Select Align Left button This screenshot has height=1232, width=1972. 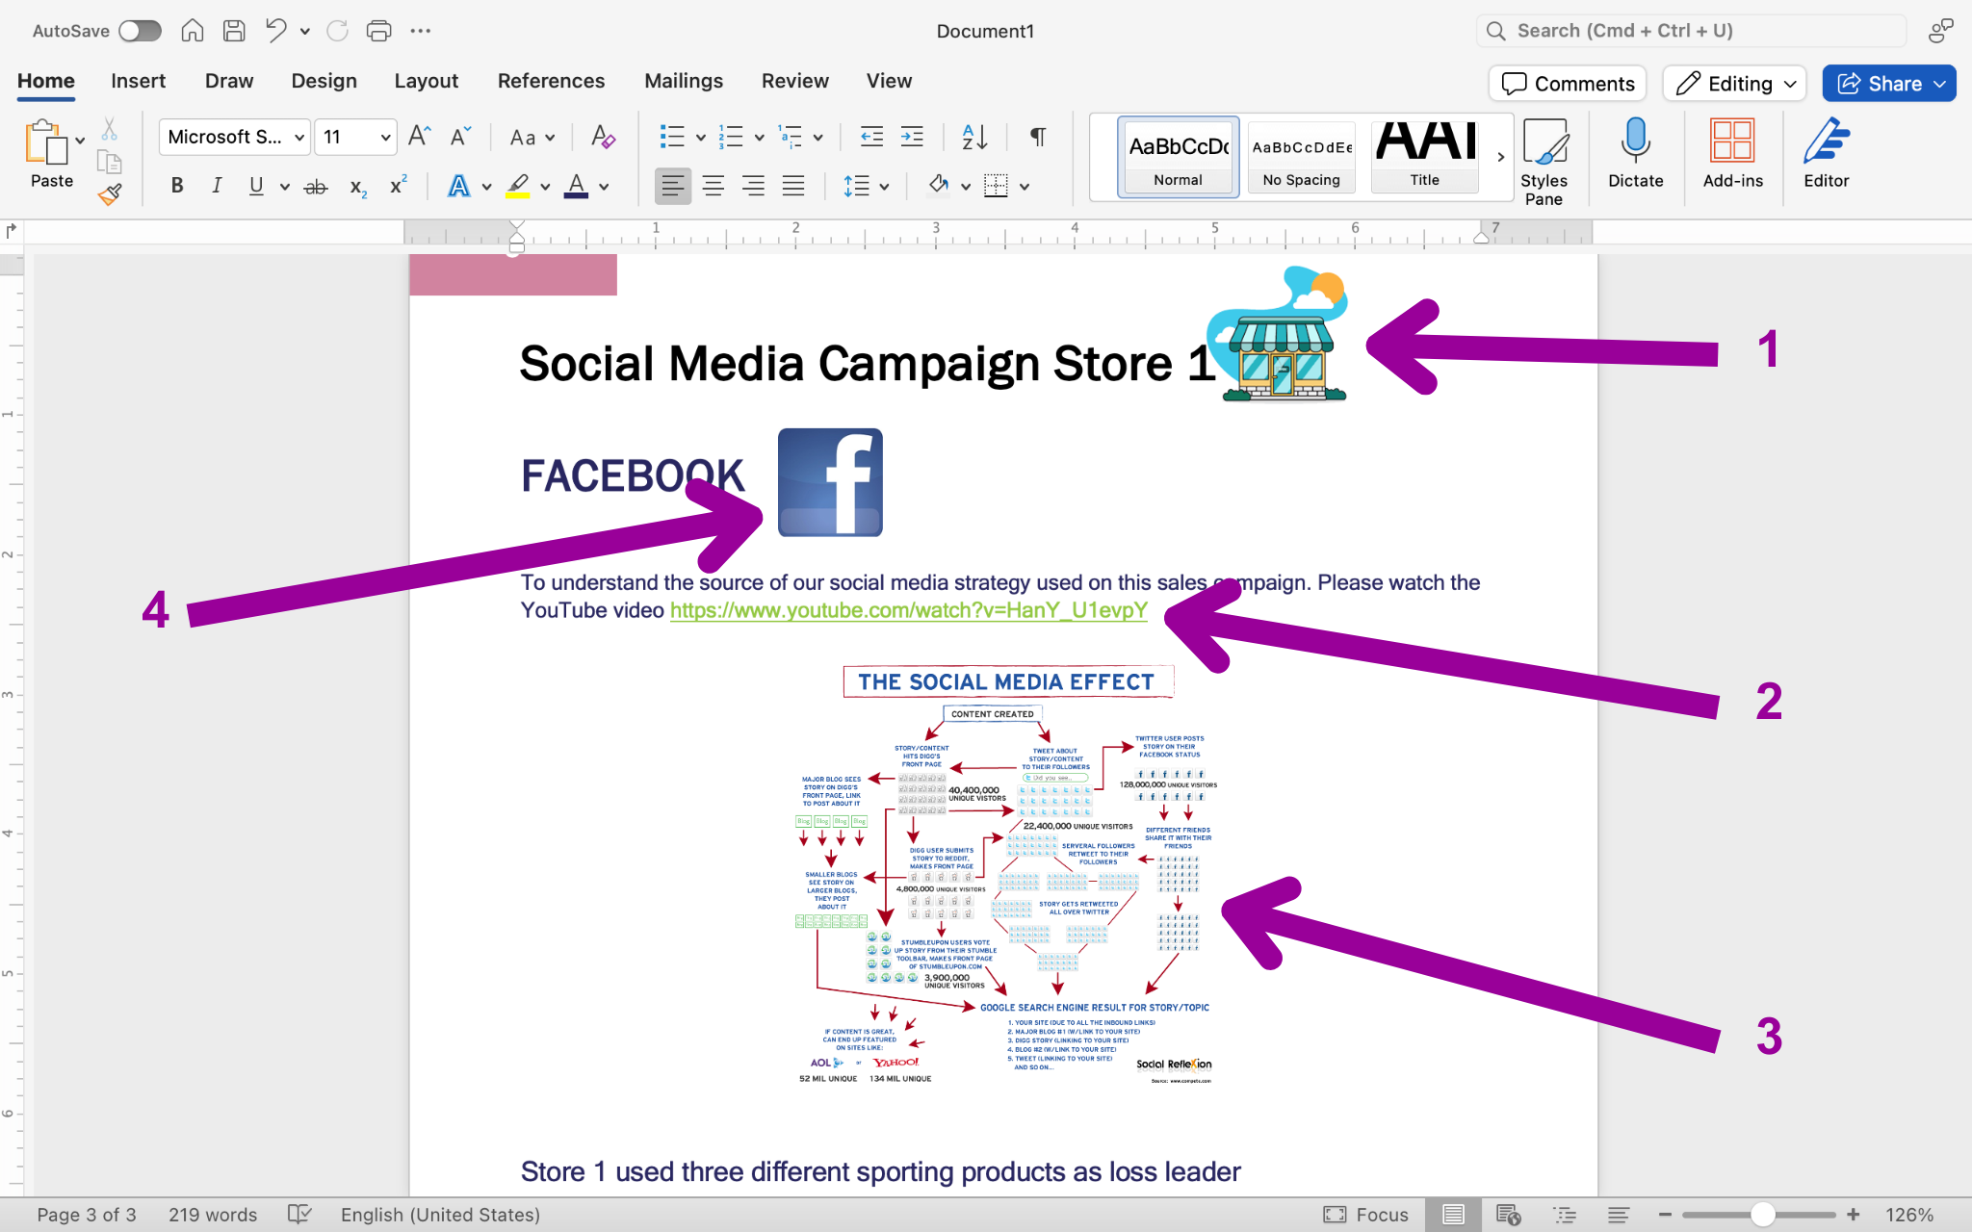point(673,186)
